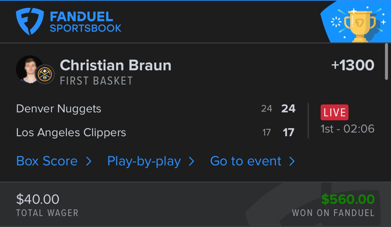Click the vertical scrollbar on the right
Viewport: 391px width, 227px height.
point(387,62)
